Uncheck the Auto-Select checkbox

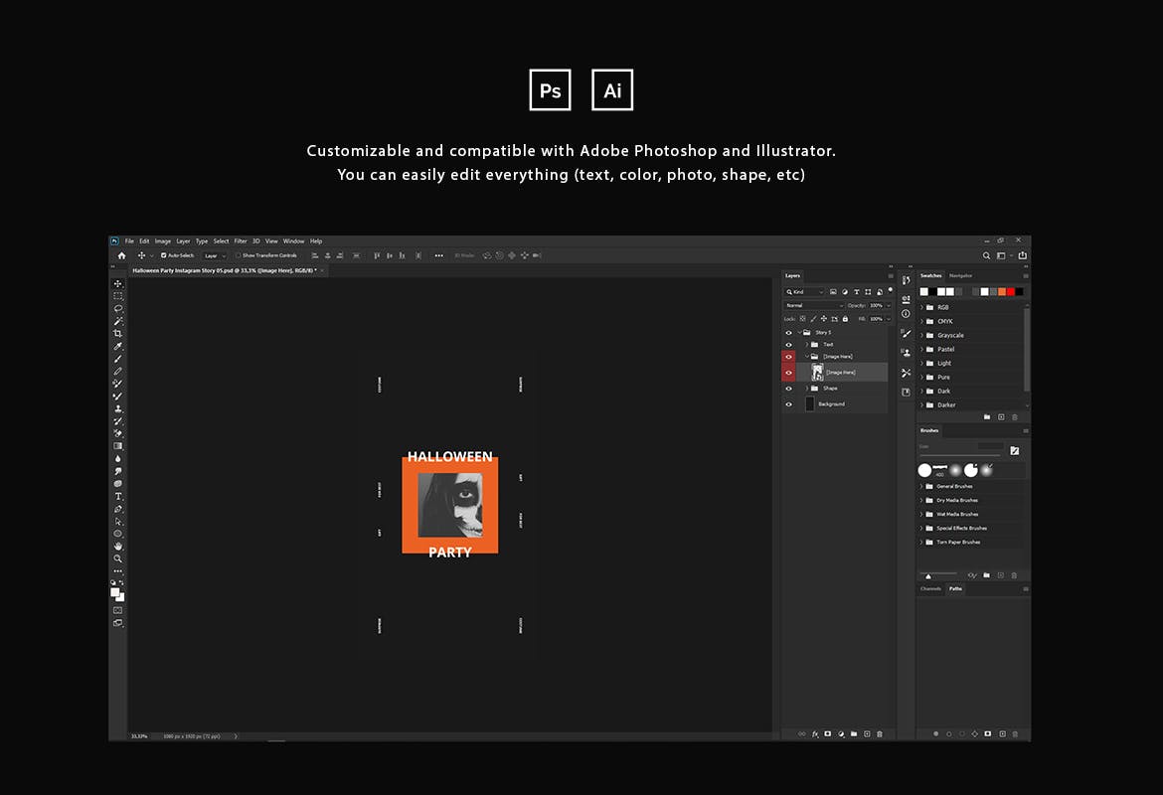click(164, 255)
